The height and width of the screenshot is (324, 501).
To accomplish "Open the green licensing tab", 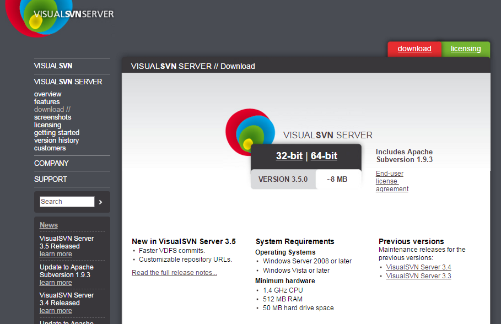I will (x=466, y=48).
